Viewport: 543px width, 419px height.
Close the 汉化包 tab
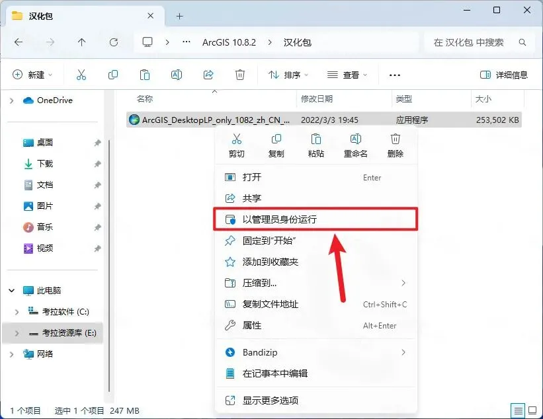[x=150, y=16]
